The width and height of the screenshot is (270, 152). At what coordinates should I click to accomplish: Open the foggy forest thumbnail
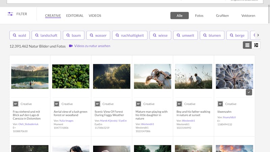(112, 76)
